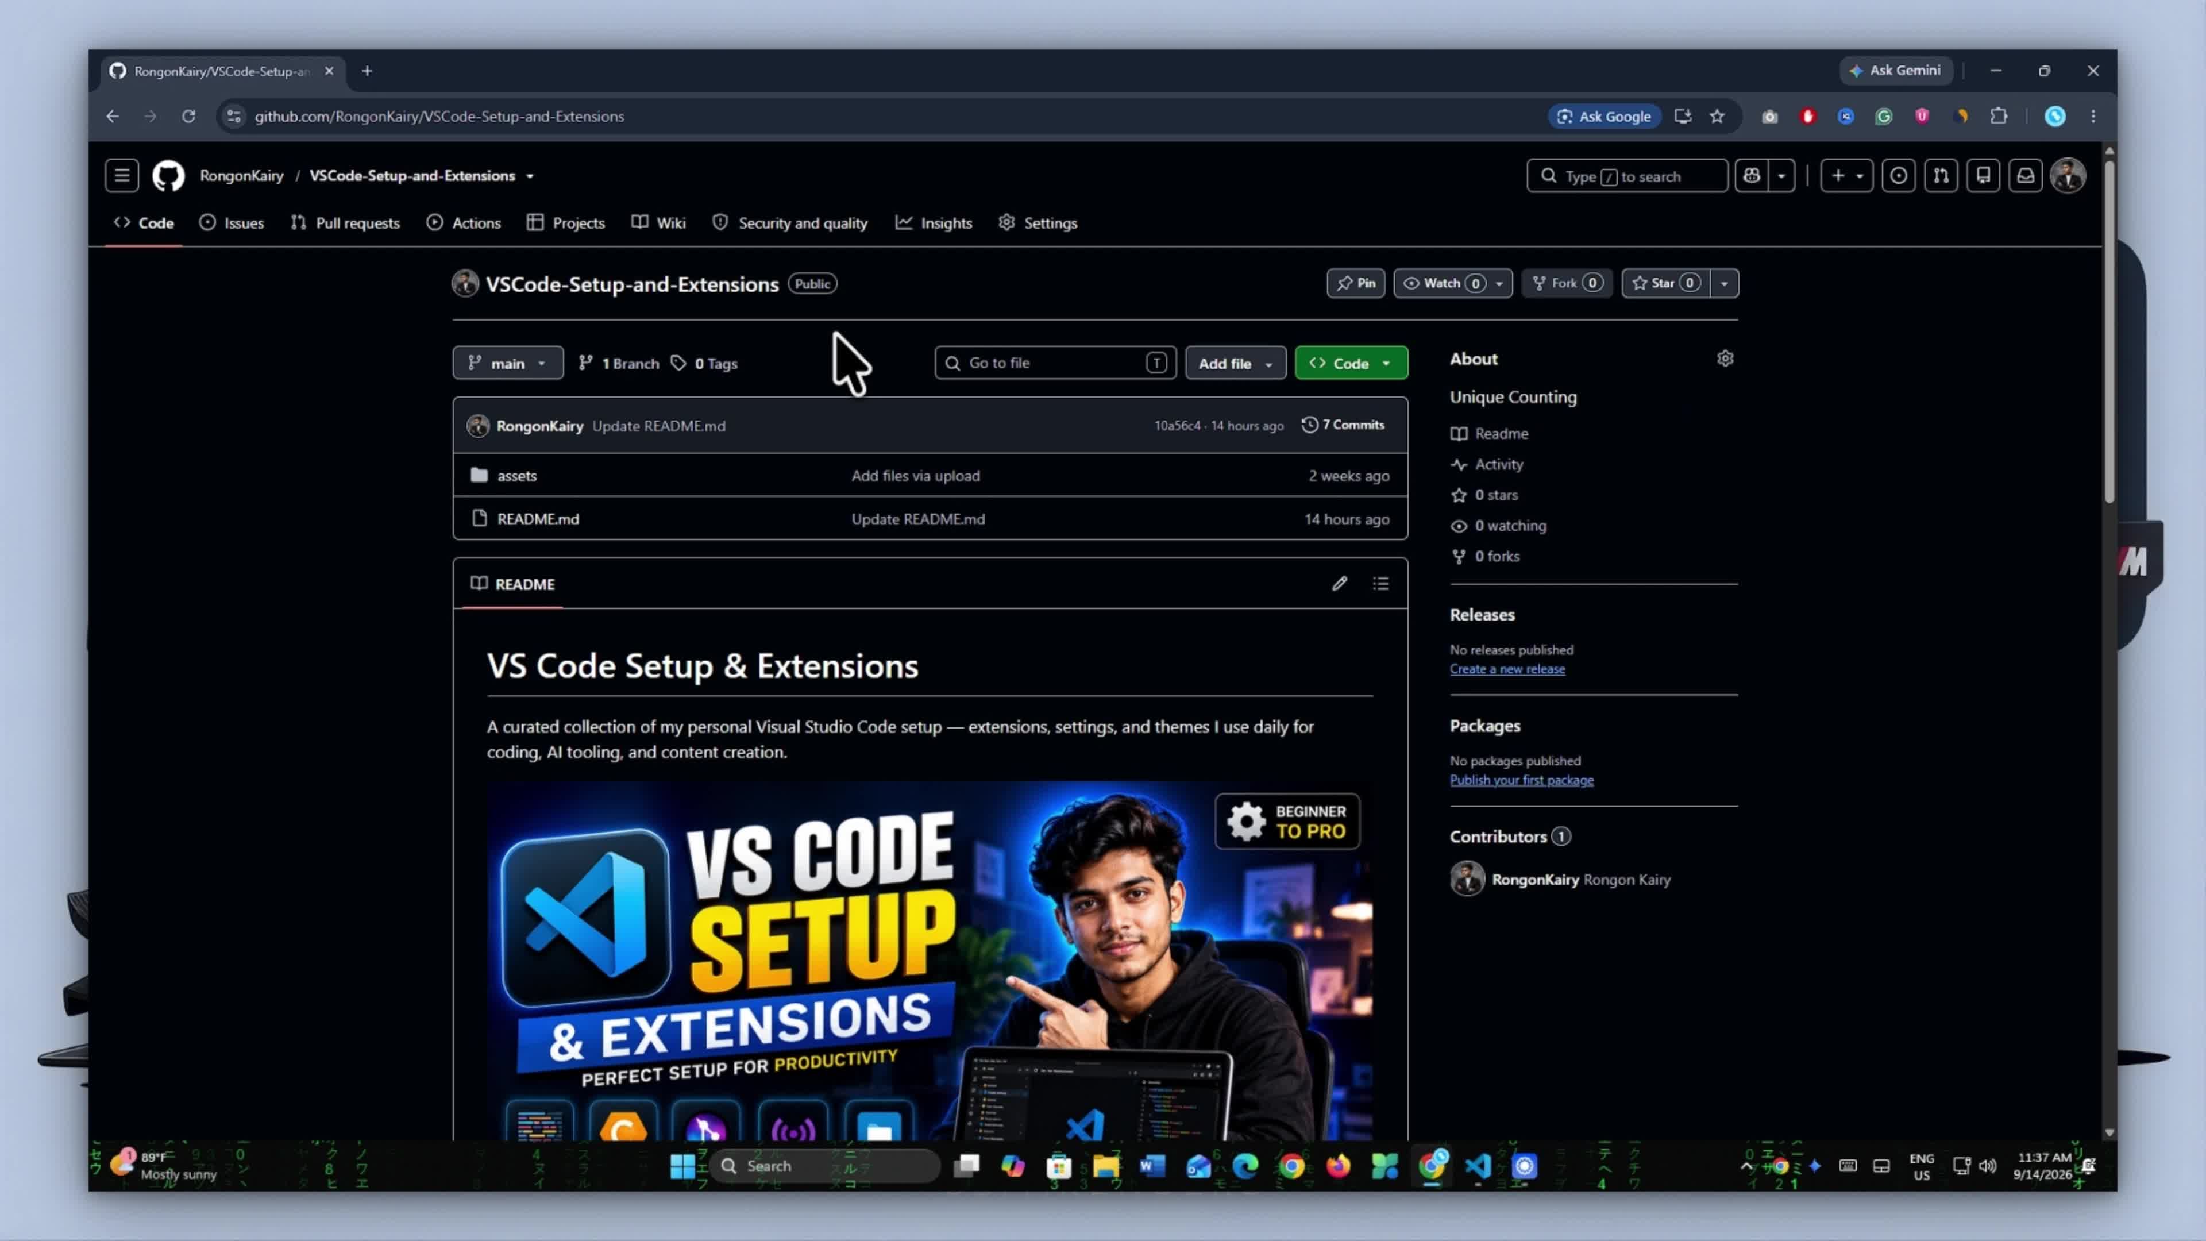
Task: Reload the page in Chrome
Action: (x=188, y=117)
